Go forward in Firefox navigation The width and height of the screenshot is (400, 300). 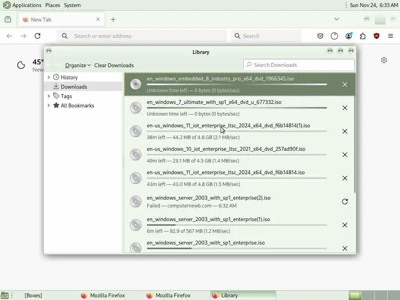[23, 36]
